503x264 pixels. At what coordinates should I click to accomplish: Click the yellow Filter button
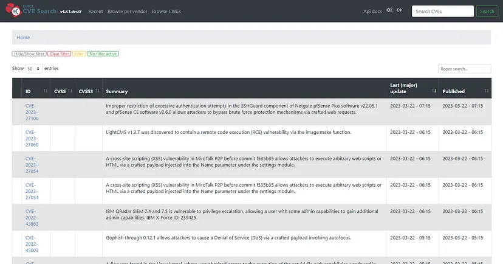click(79, 54)
